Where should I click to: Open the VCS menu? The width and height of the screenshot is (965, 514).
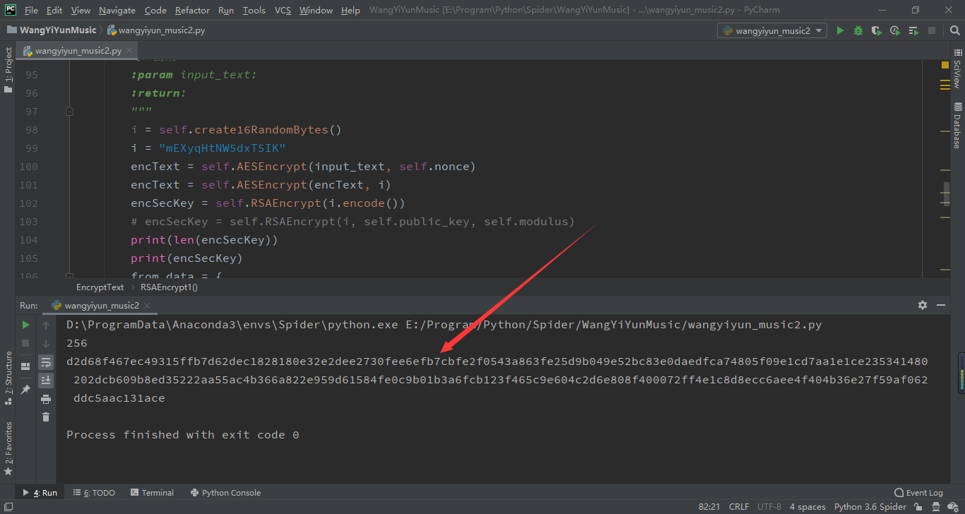click(x=283, y=10)
